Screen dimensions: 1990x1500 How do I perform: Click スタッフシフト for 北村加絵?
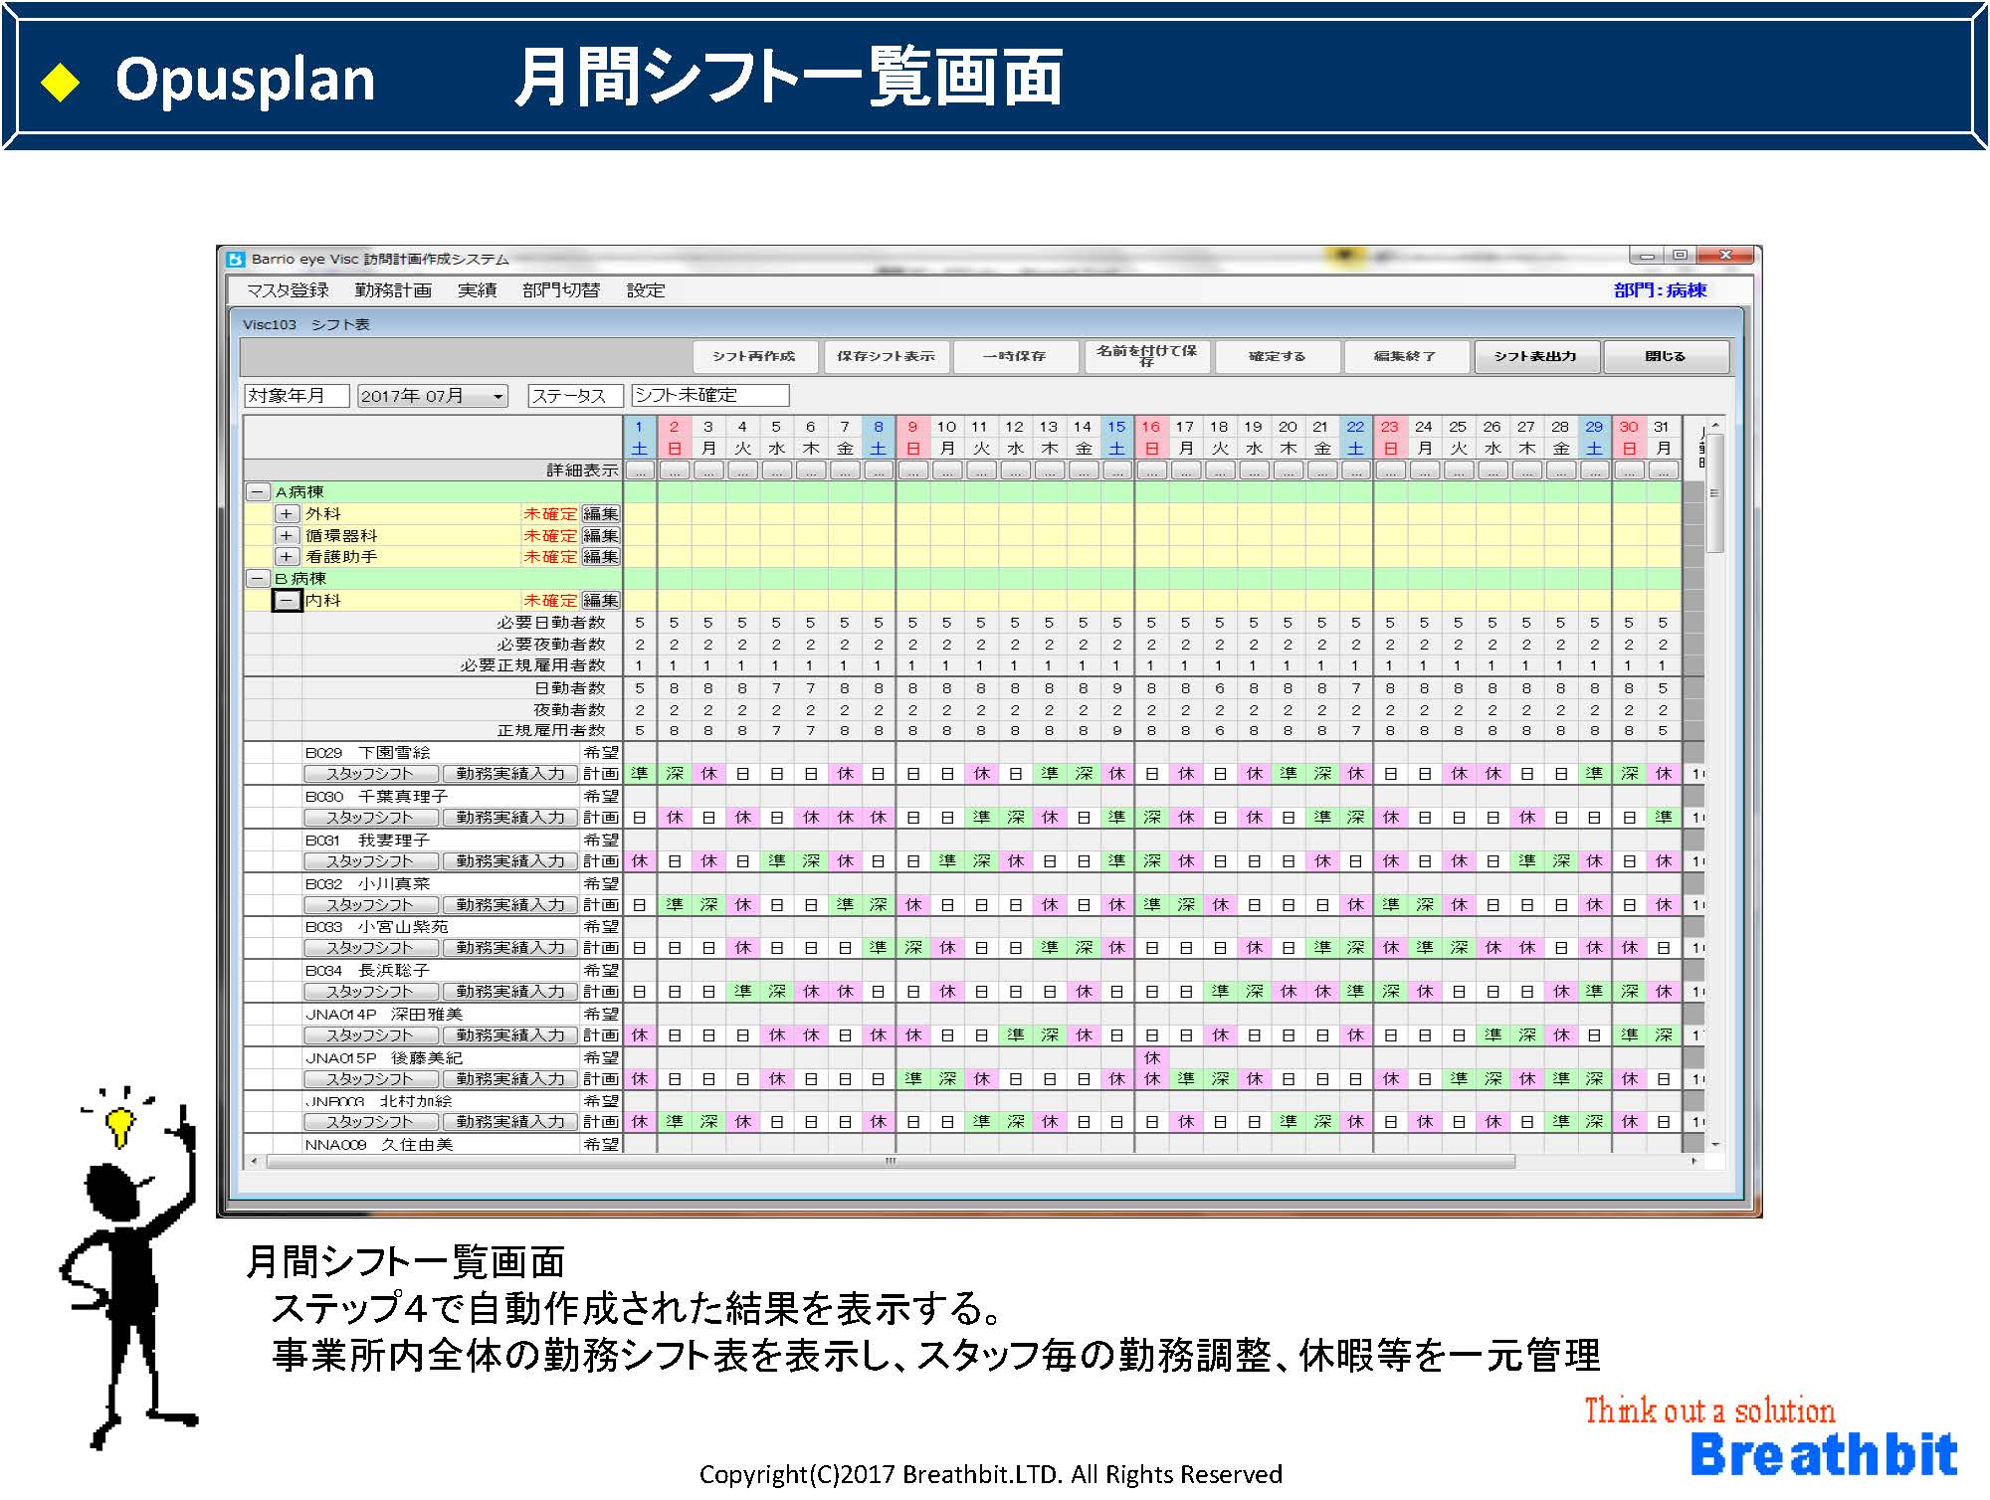coord(370,1122)
